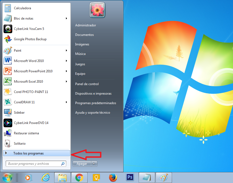Open Panel de control
The width and height of the screenshot is (233, 183).
[x=87, y=84]
